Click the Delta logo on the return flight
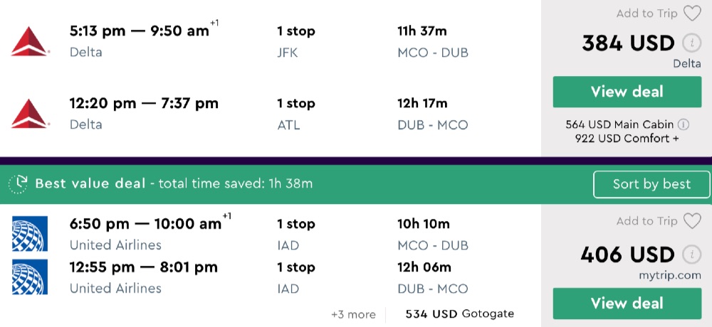Viewport: 712px width, 327px height. pyautogui.click(x=29, y=114)
